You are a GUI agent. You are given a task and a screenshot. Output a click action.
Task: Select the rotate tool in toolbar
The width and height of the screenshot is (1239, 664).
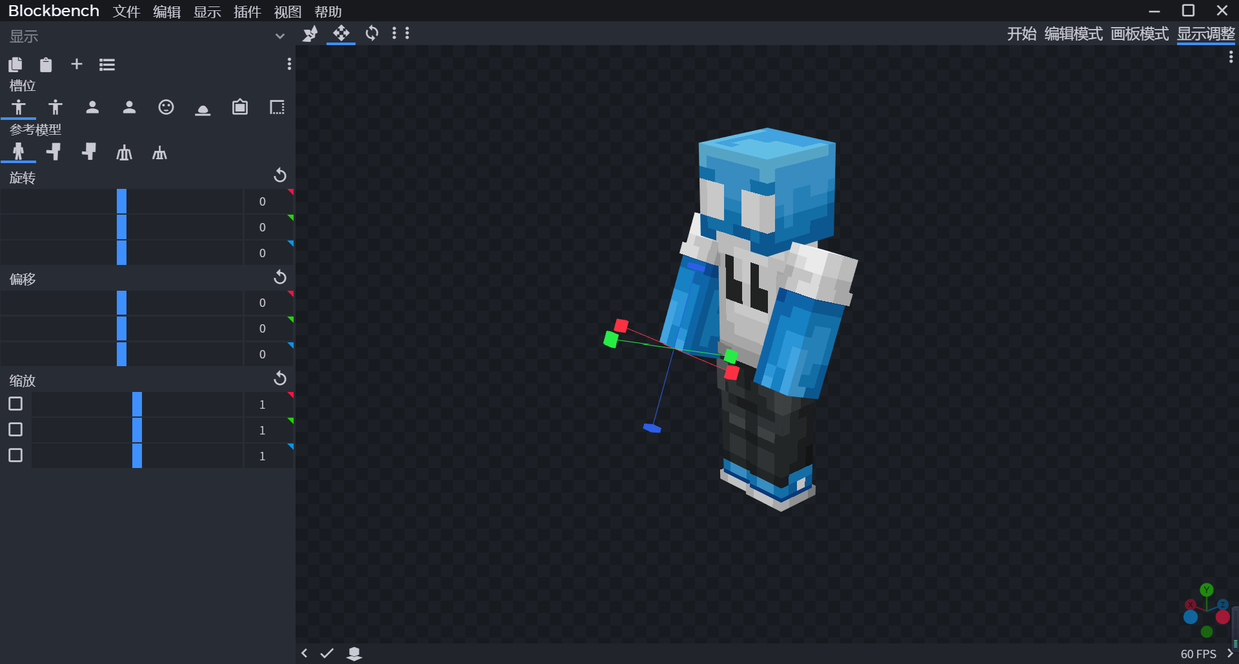pos(372,34)
